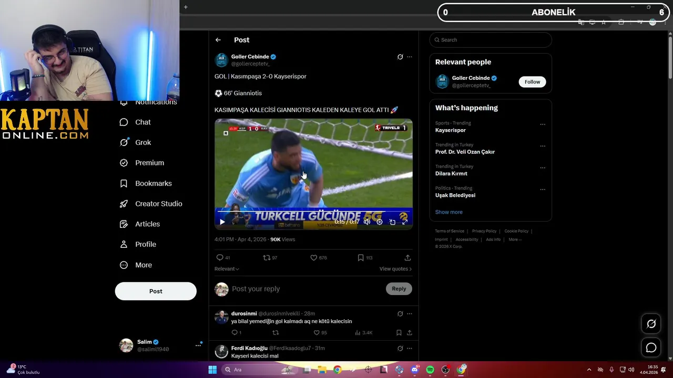This screenshot has width=673, height=378.
Task: Open more options for Dilara Kırmıt trend
Action: pos(543,168)
